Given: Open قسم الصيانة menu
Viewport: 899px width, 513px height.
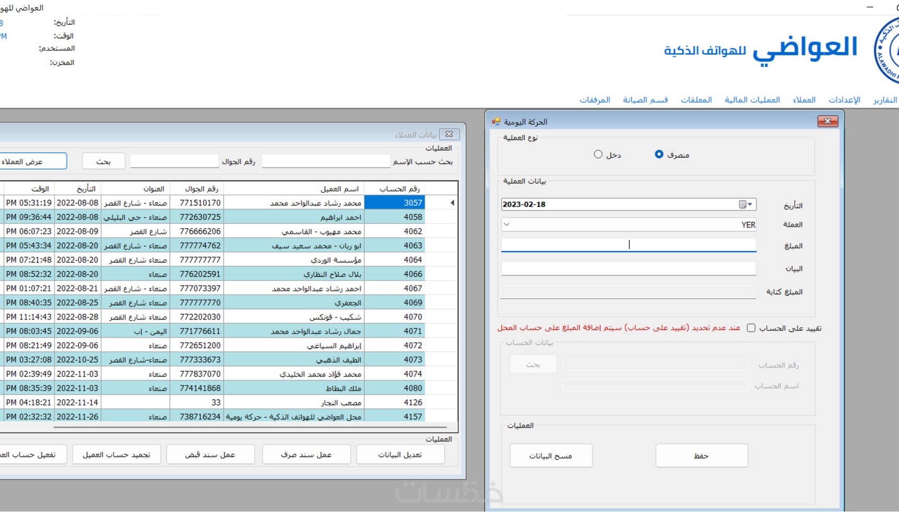Looking at the screenshot, I should 646,100.
